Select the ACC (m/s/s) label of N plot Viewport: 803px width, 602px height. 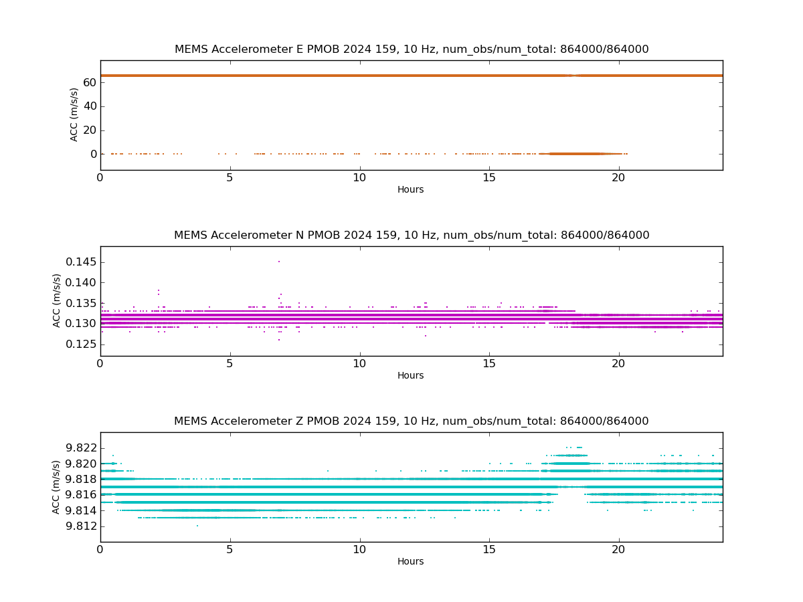[57, 300]
